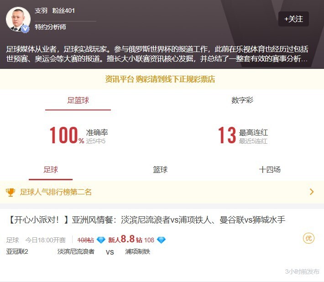
Task: Expand the football popularity ranking chevron arrow
Action: [312, 192]
